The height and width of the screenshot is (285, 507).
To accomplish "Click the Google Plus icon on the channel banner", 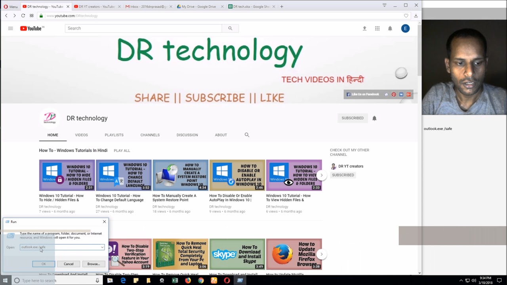I will pos(408,95).
